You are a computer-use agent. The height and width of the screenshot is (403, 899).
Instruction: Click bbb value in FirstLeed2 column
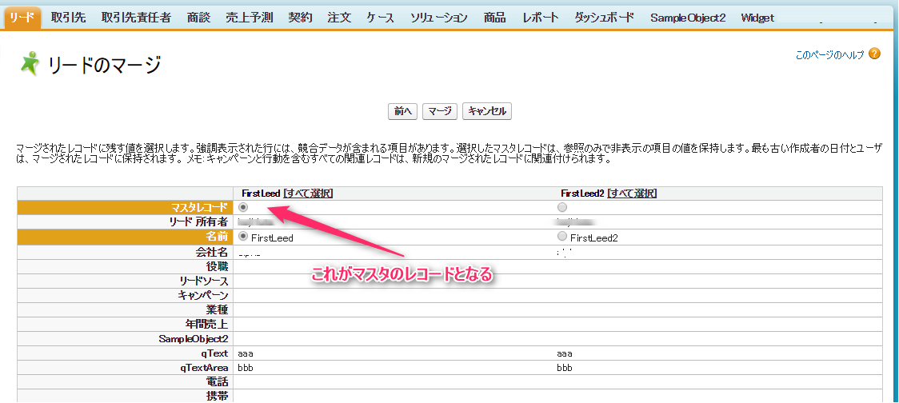tap(565, 368)
